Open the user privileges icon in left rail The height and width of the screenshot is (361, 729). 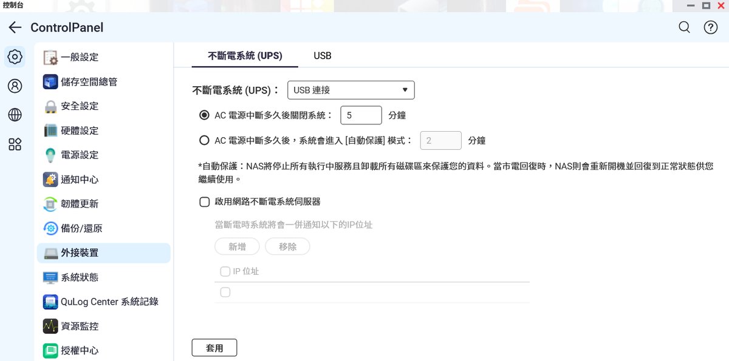15,86
